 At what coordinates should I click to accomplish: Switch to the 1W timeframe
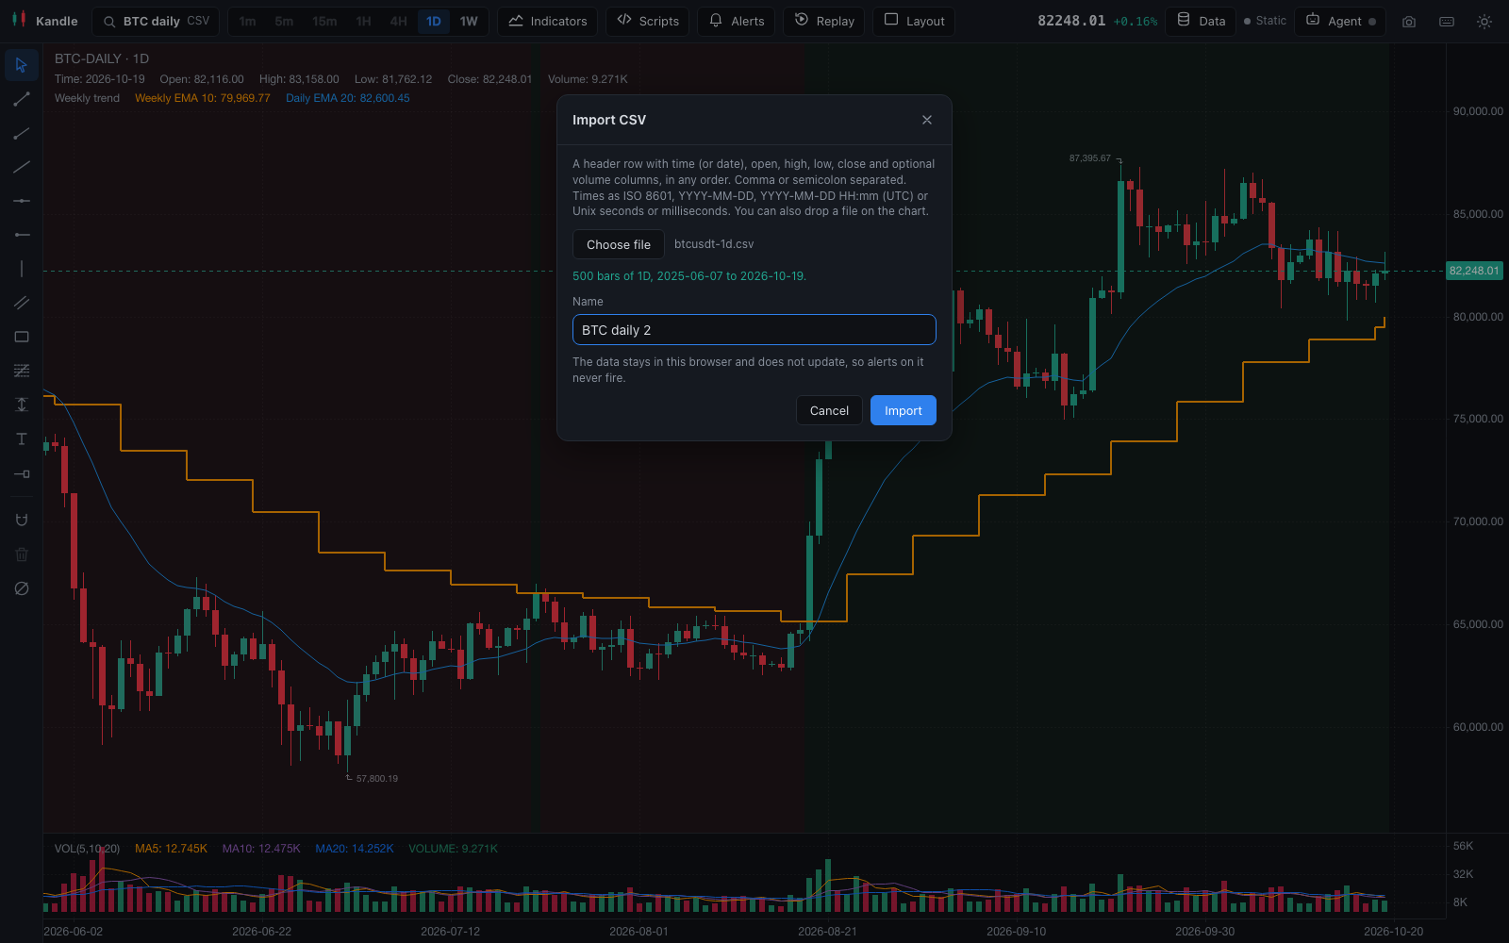(469, 21)
